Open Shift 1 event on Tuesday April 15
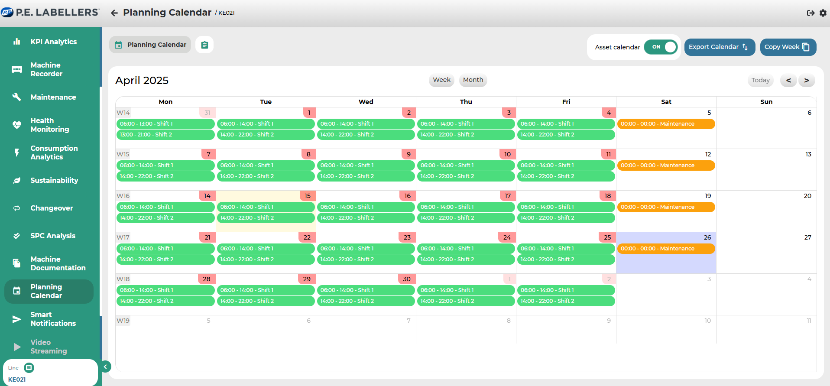The height and width of the screenshot is (386, 830). (x=266, y=207)
